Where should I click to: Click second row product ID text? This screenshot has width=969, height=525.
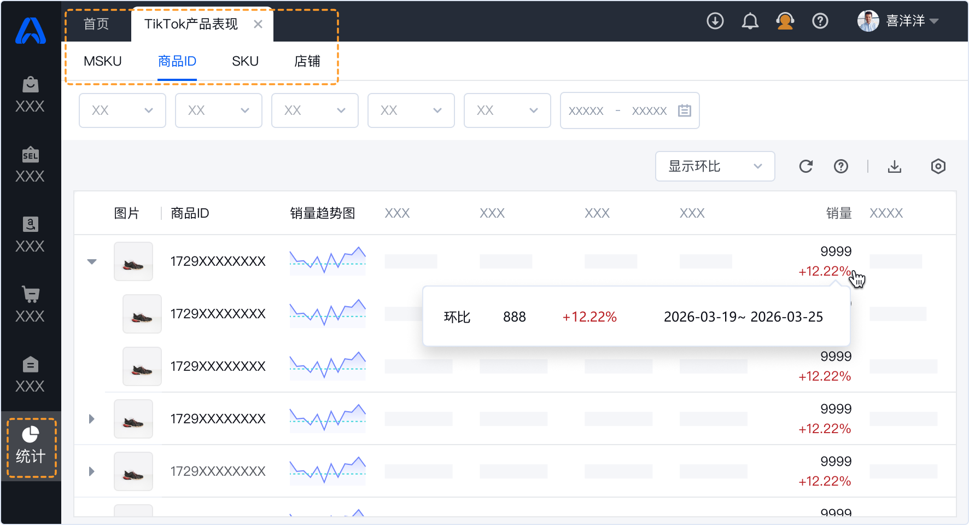(218, 314)
